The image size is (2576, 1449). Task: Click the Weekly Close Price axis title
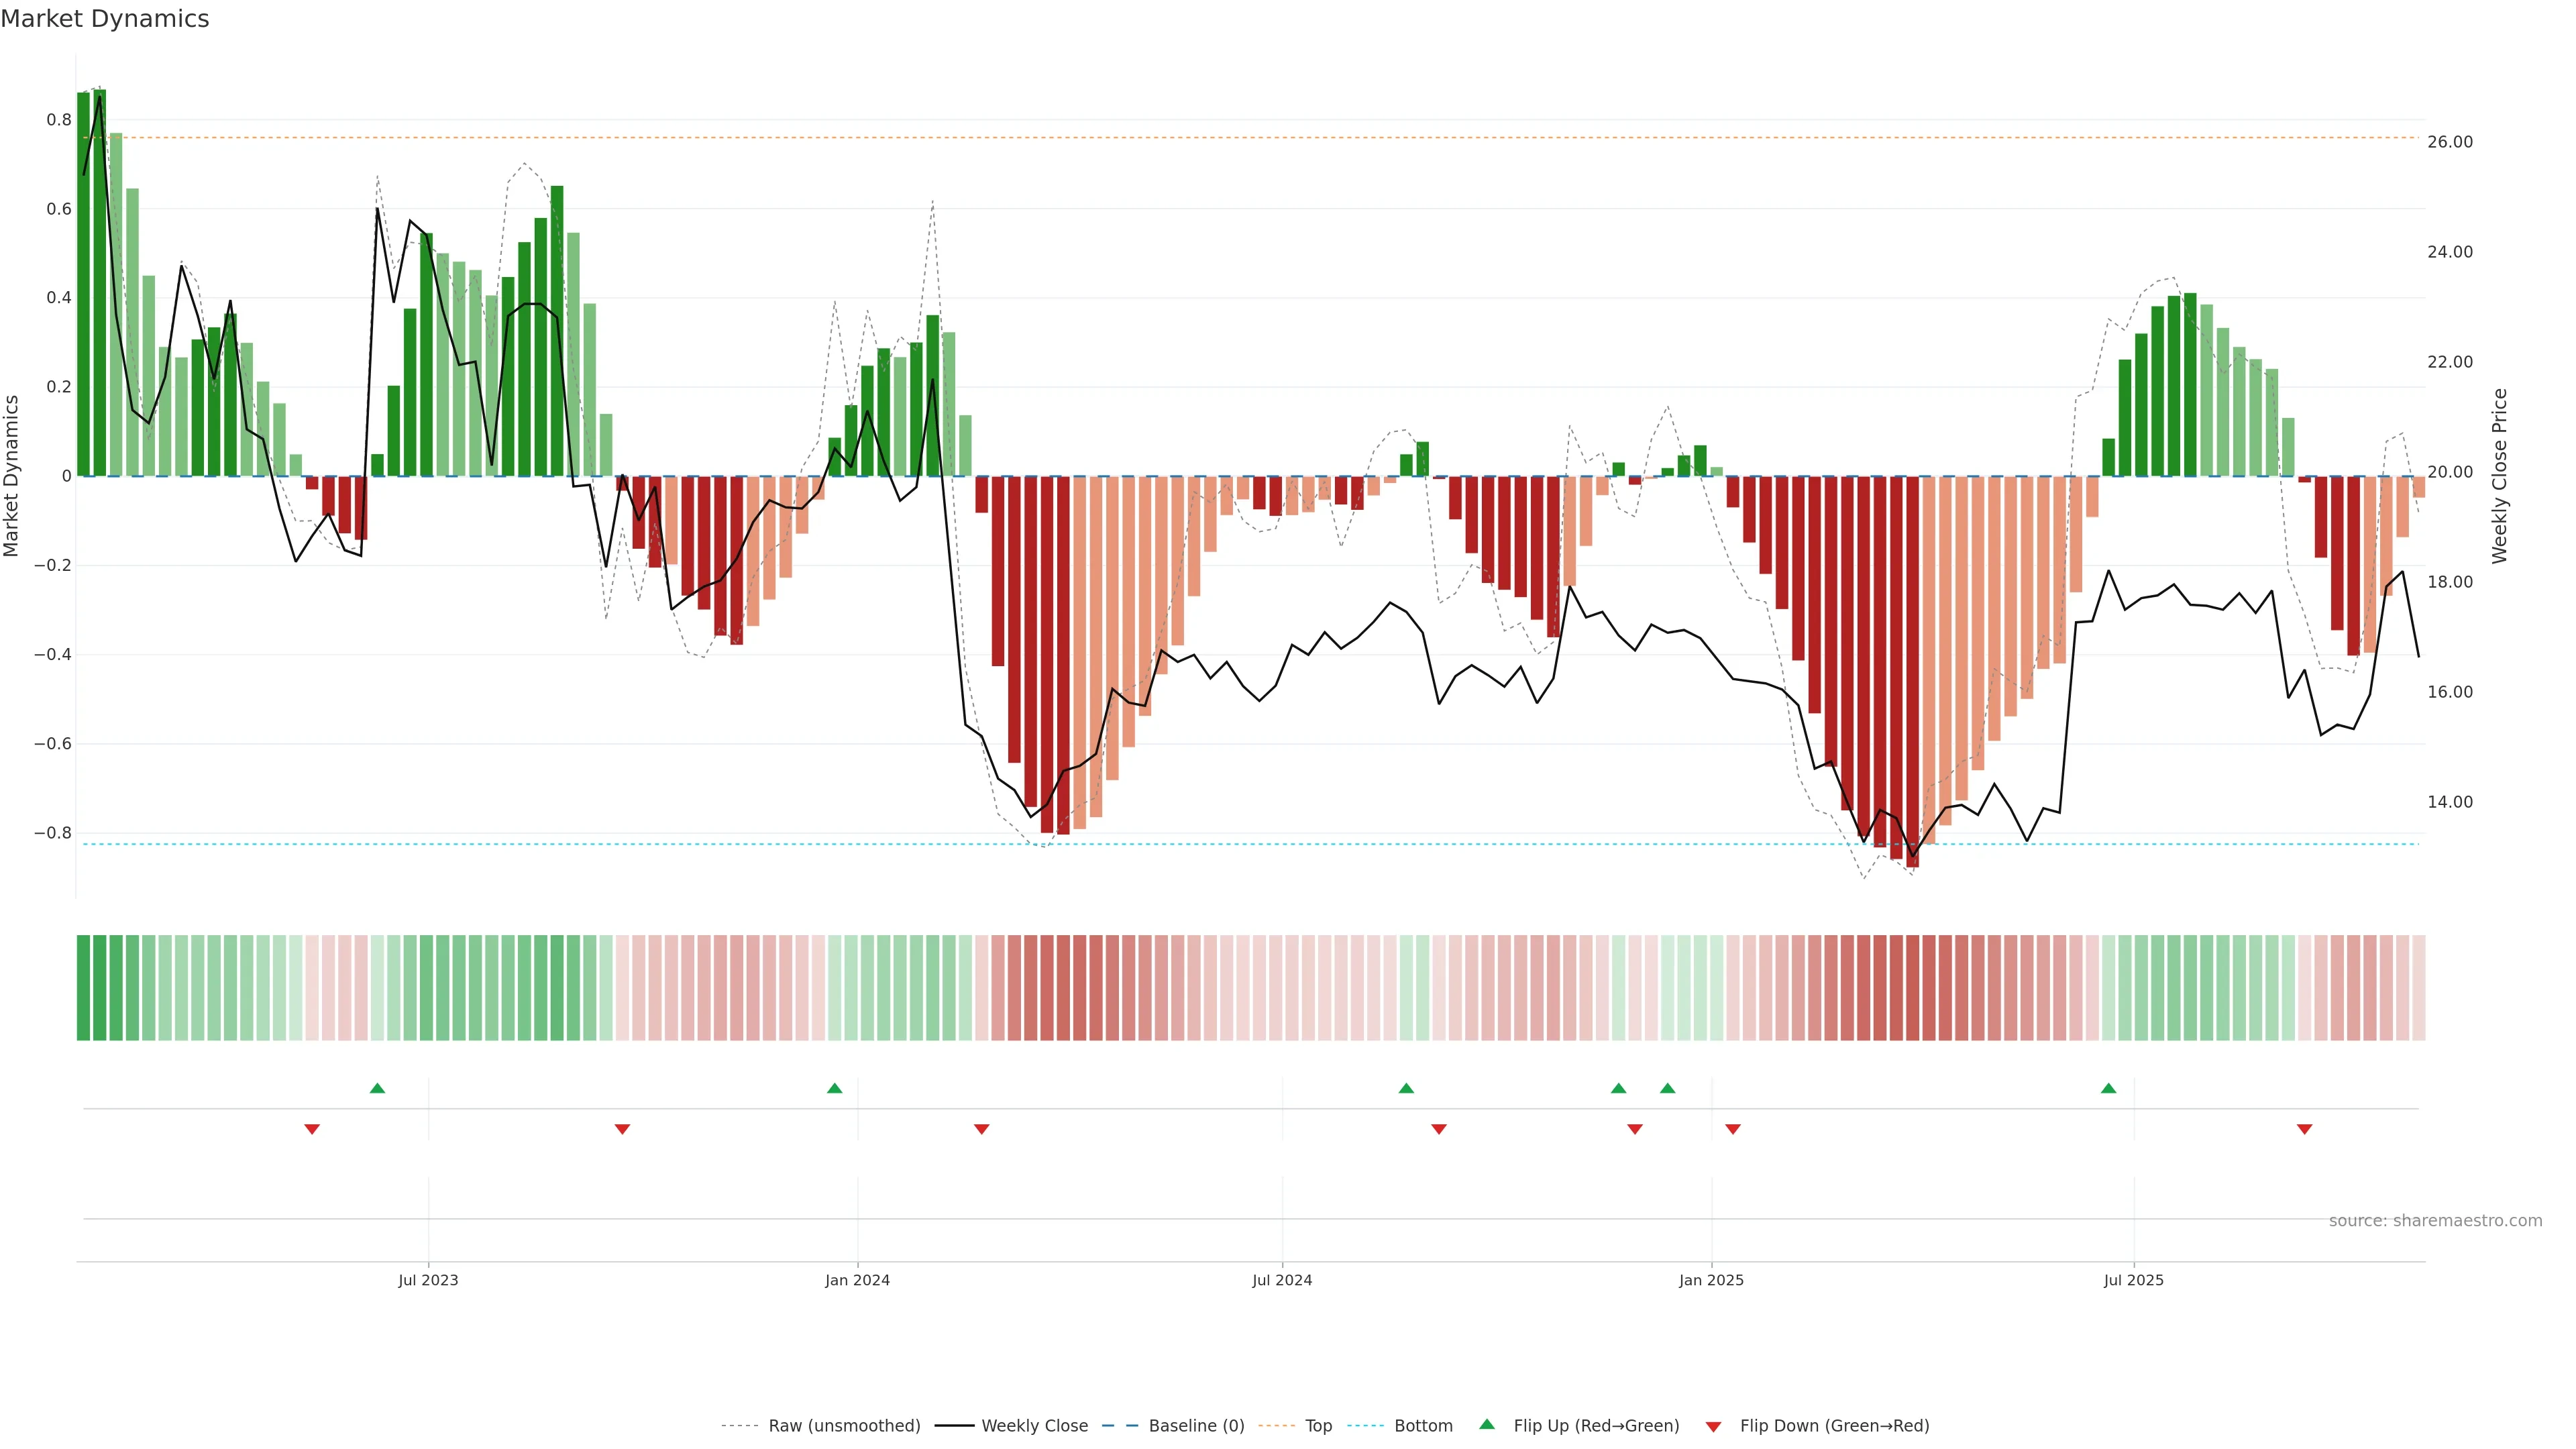click(x=2499, y=476)
